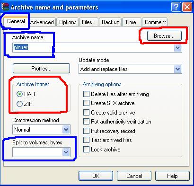The height and width of the screenshot is (186, 194).
Task: Confirm with the OK button
Action: pyautogui.click(x=96, y=176)
